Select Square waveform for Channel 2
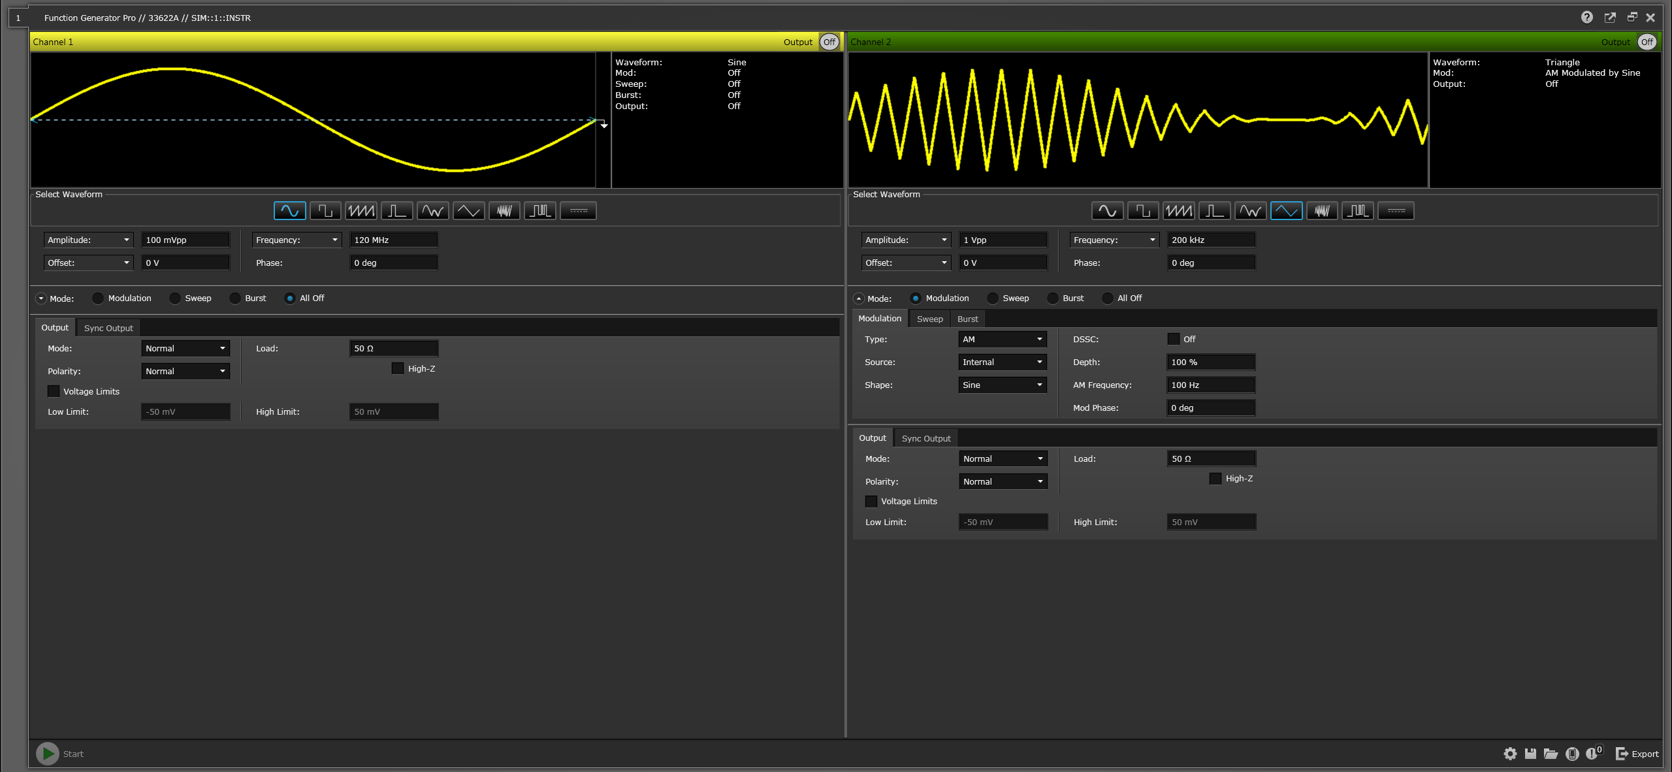The width and height of the screenshot is (1672, 772). [x=1143, y=211]
